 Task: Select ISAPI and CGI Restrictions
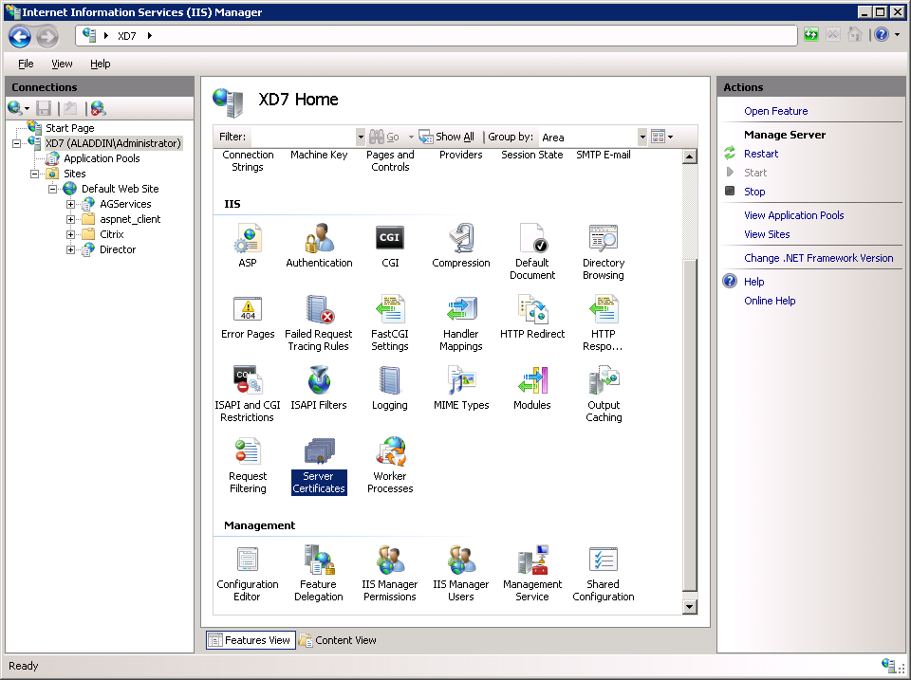tap(248, 394)
